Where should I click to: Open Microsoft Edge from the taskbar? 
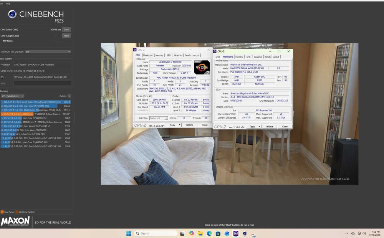209,233
